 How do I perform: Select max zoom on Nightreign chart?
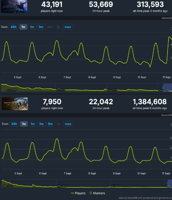(68, 27)
